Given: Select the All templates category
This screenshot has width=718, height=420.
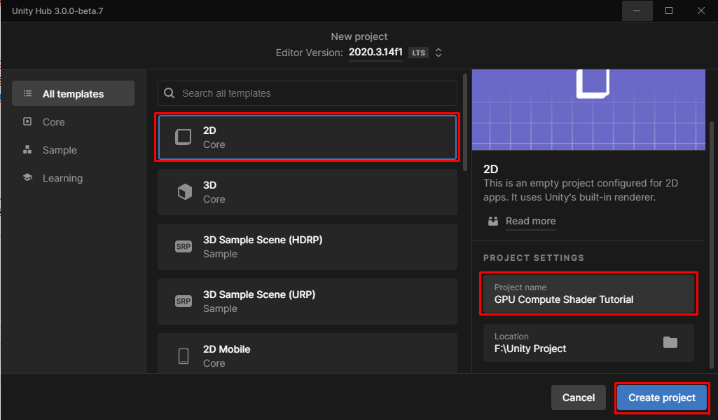Looking at the screenshot, I should tap(73, 94).
